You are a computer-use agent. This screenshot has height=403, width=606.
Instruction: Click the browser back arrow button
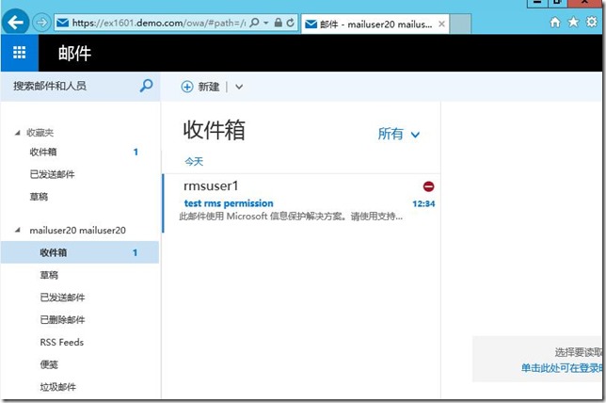click(15, 23)
